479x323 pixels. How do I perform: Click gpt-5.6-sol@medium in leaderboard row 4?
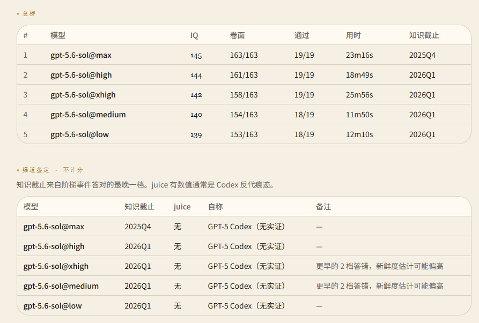pyautogui.click(x=88, y=115)
